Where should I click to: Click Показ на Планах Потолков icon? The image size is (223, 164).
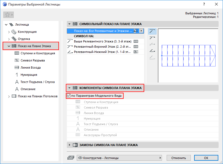[14, 96]
